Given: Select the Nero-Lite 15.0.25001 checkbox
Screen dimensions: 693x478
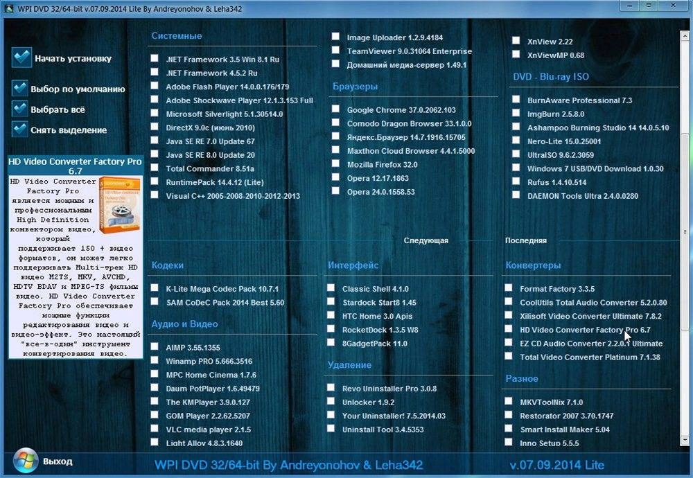Looking at the screenshot, I should point(516,140).
